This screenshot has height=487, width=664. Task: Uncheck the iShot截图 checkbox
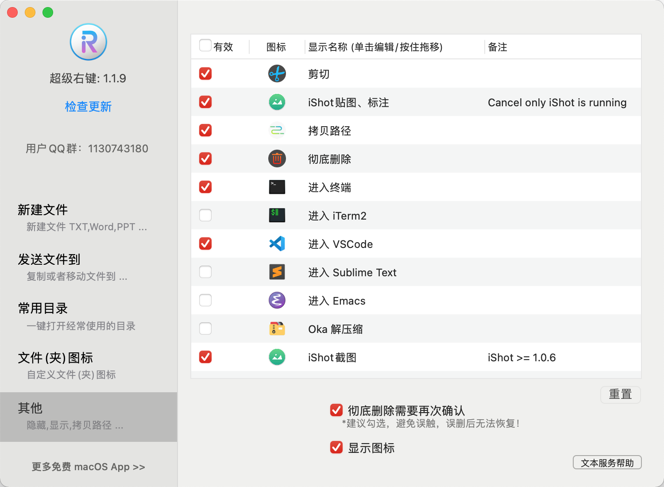click(205, 357)
